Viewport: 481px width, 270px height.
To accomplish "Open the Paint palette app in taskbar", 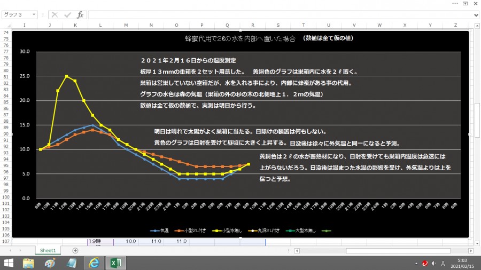I will tap(50, 263).
